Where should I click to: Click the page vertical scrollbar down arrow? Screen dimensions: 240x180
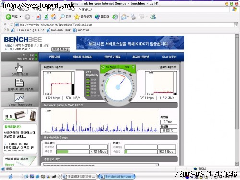coord(237,163)
